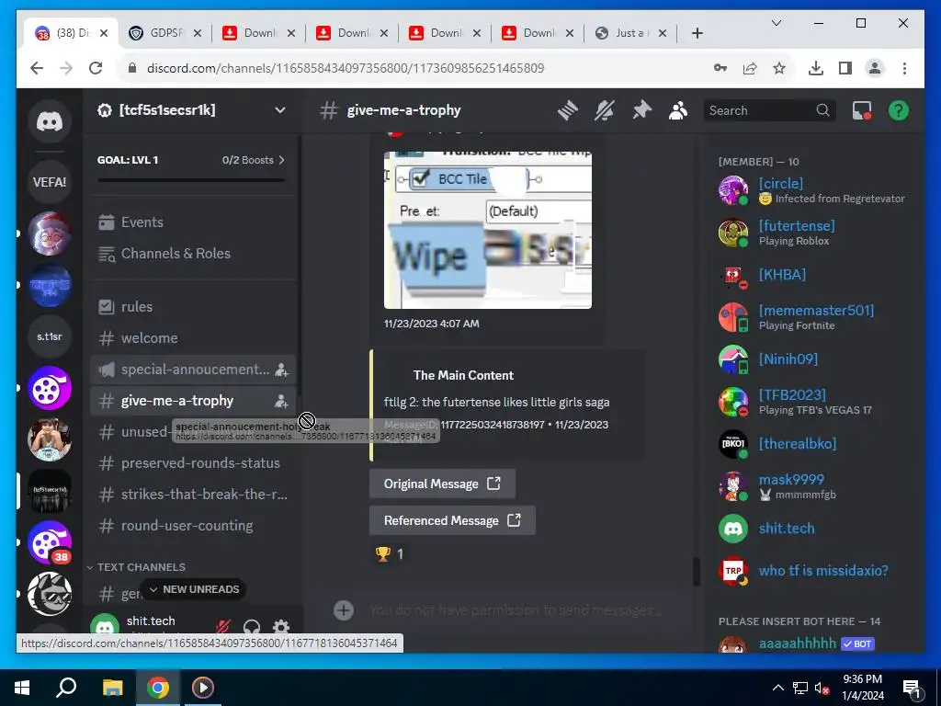This screenshot has width=941, height=706.
Task: Click [Ninih09] avatar in member list
Action: pos(732,359)
